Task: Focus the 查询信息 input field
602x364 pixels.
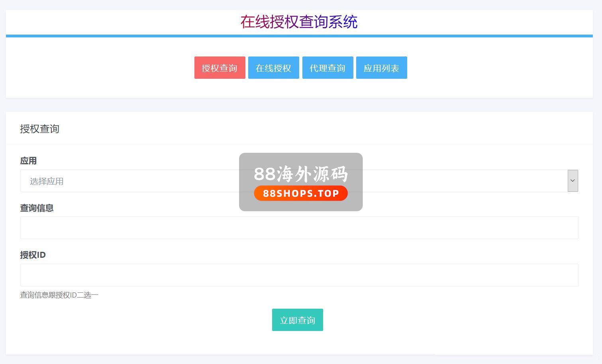Action: pyautogui.click(x=299, y=228)
